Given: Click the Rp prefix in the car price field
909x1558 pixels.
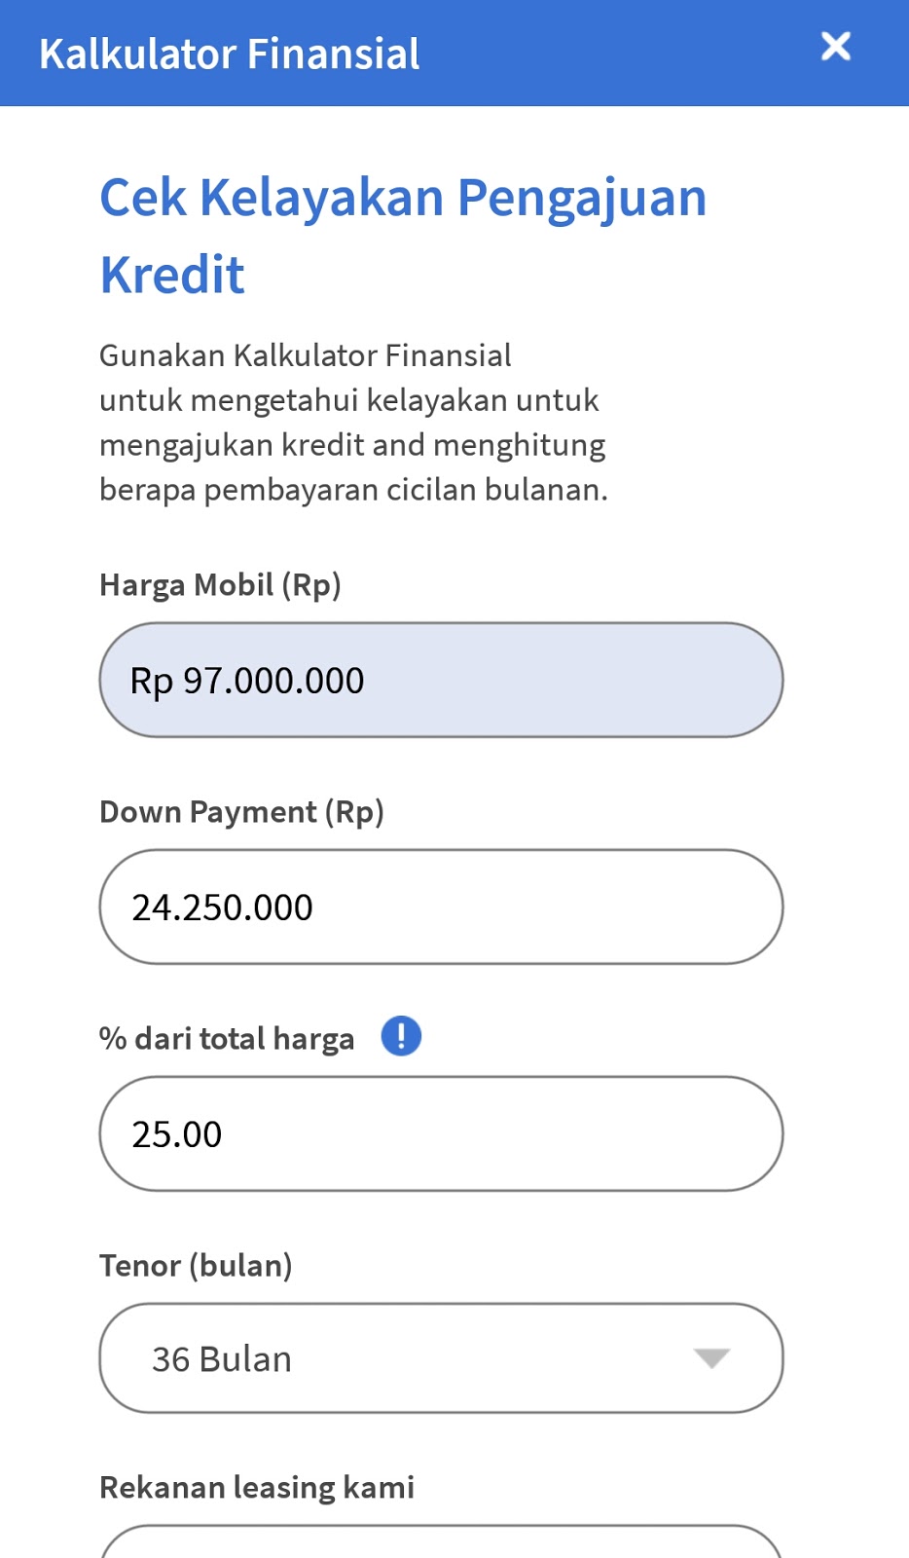Looking at the screenshot, I should point(152,682).
